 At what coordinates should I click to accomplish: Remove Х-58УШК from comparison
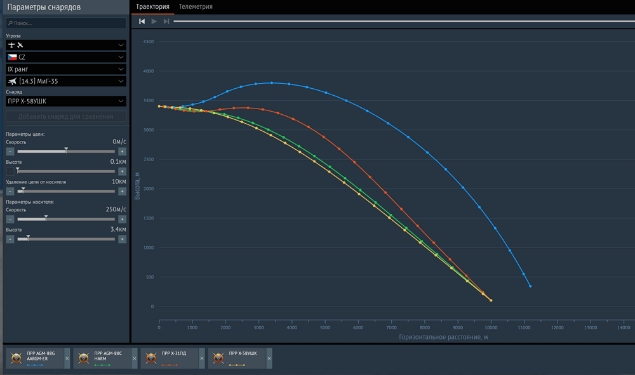pos(269,359)
